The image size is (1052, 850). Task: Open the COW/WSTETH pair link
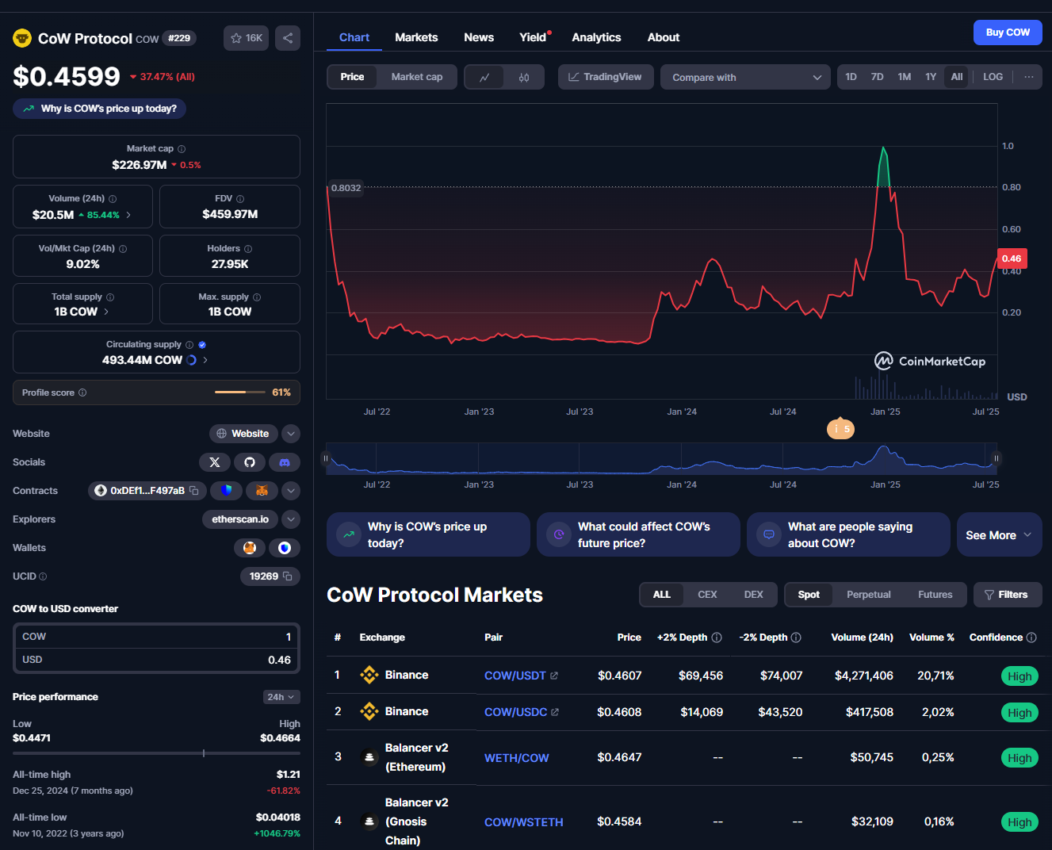point(524,822)
